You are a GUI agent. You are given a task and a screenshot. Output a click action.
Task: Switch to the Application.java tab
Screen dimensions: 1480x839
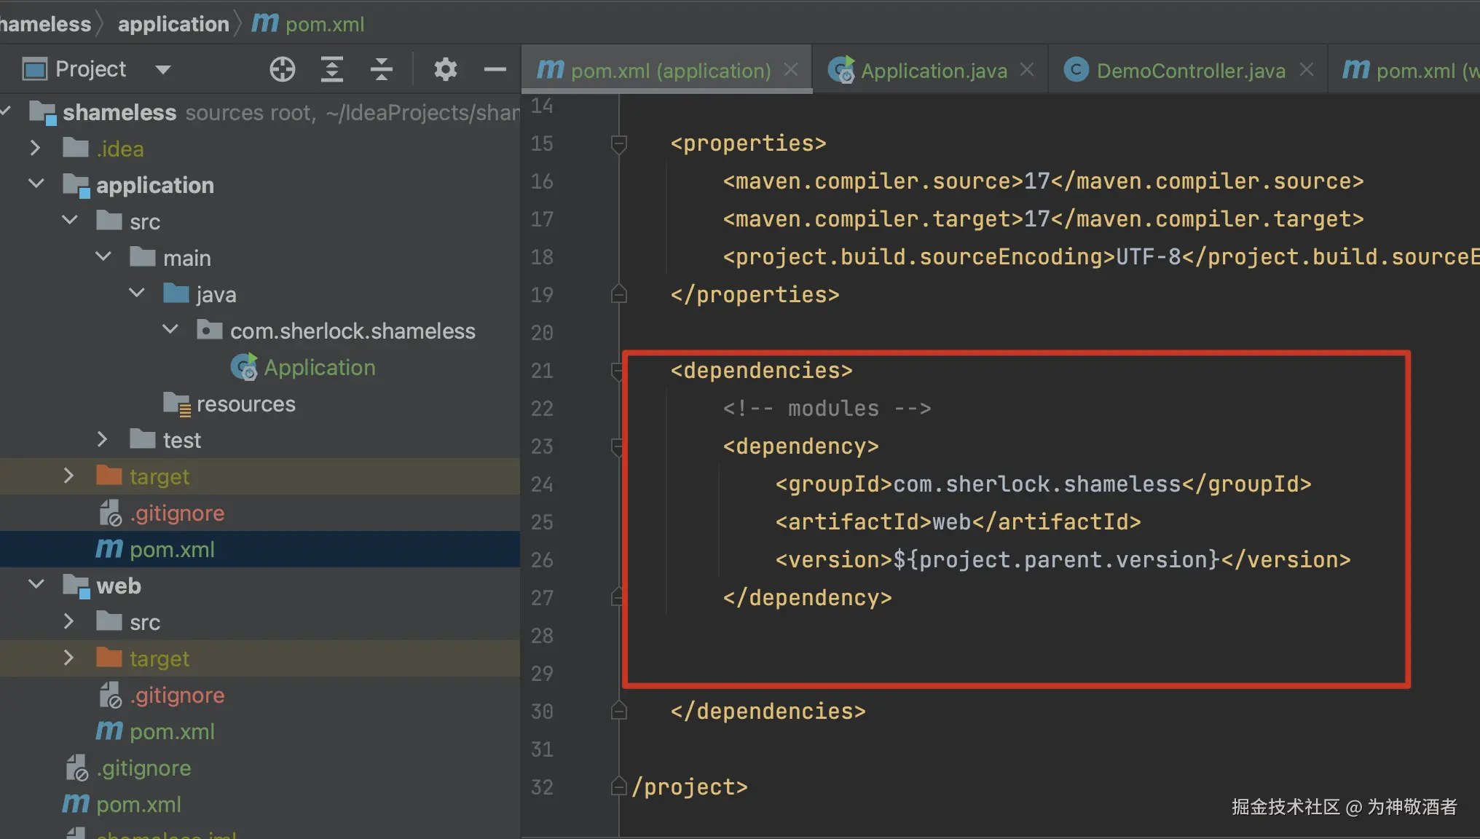[x=933, y=71]
